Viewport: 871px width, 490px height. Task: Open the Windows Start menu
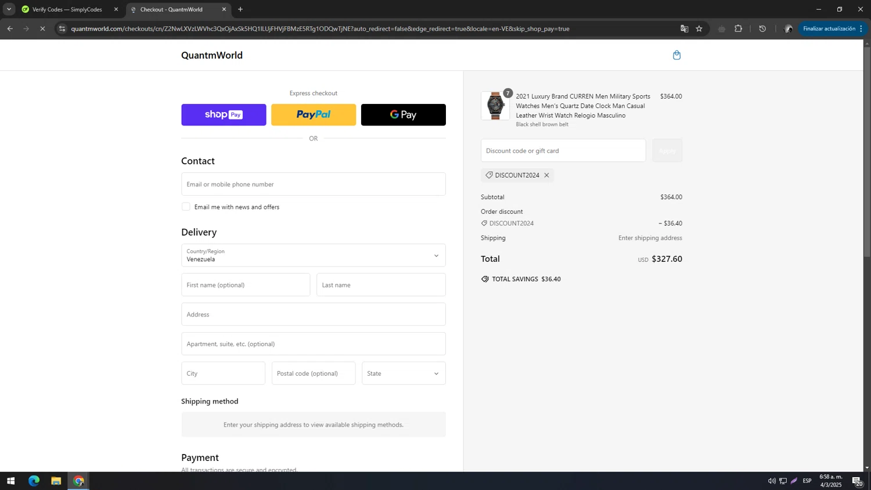click(x=10, y=481)
